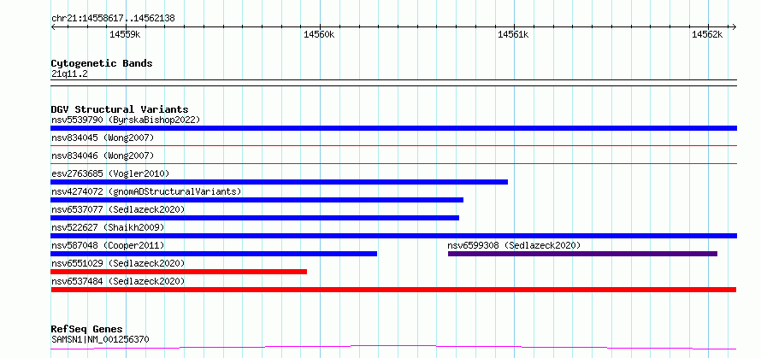
Task: Click the 14562k ruler tick label
Action: (708, 34)
